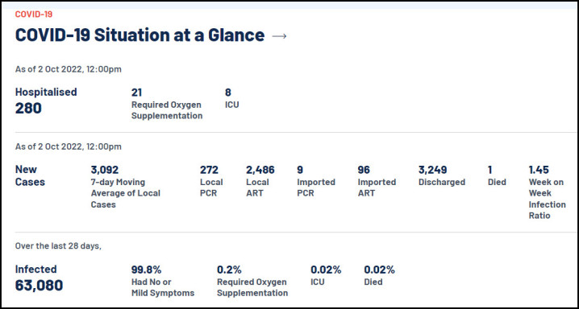Click the red COVID-19 category label
579x309 pixels.
[x=34, y=14]
